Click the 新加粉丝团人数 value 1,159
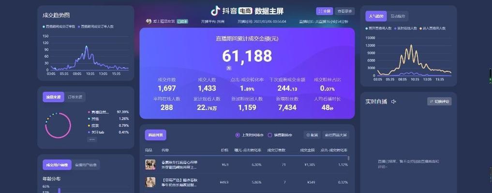 click(247, 108)
